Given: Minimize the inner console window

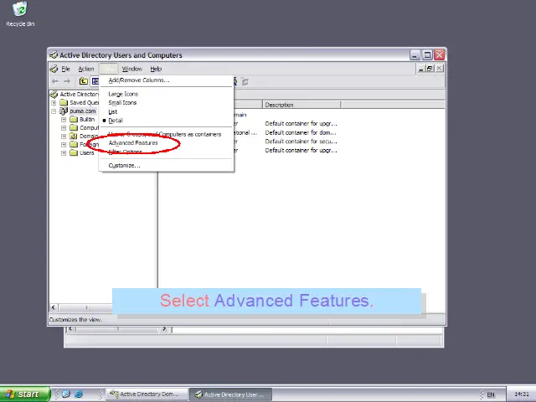Looking at the screenshot, I should pos(421,69).
